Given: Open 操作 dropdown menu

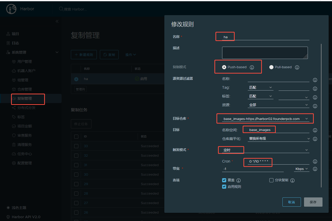Looking at the screenshot, I should point(130,55).
